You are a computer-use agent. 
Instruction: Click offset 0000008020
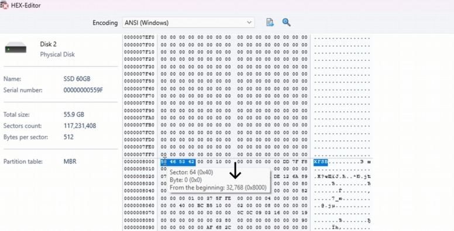(x=139, y=176)
